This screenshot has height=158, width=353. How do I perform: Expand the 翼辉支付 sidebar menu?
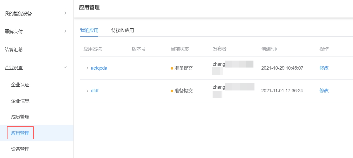click(14, 31)
